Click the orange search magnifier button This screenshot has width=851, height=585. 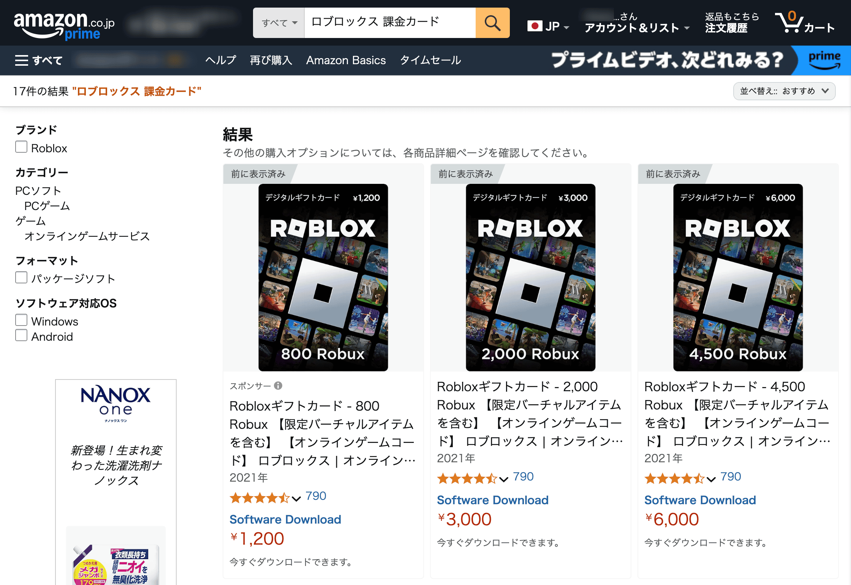click(492, 23)
